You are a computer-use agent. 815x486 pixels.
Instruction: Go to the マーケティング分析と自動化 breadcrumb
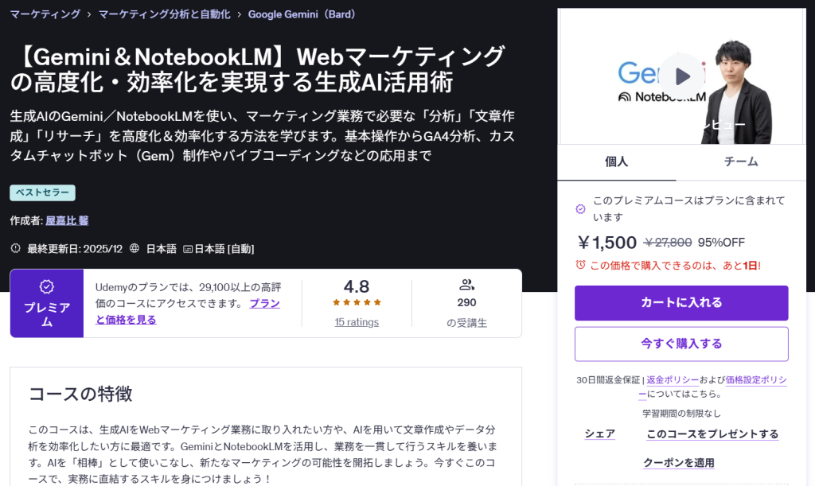pyautogui.click(x=164, y=14)
